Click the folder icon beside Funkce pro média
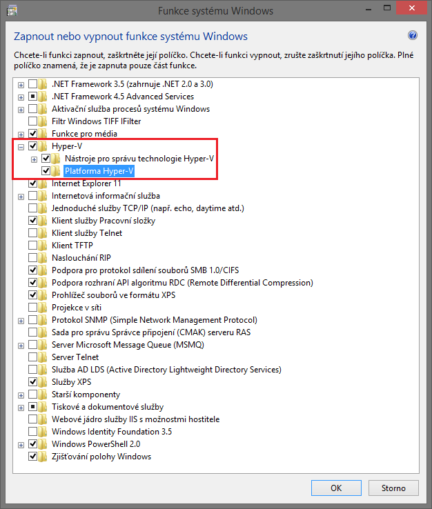The height and width of the screenshot is (509, 432). pyautogui.click(x=44, y=134)
